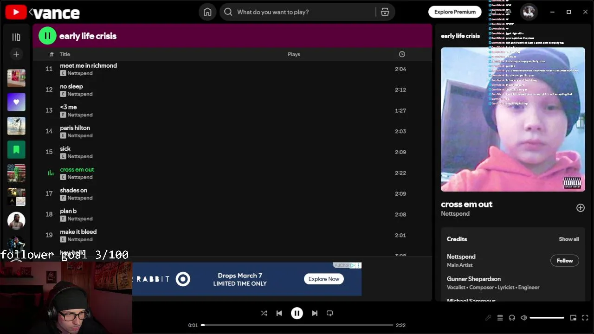This screenshot has height=334, width=594.
Task: Open the queue icon
Action: [x=500, y=318]
